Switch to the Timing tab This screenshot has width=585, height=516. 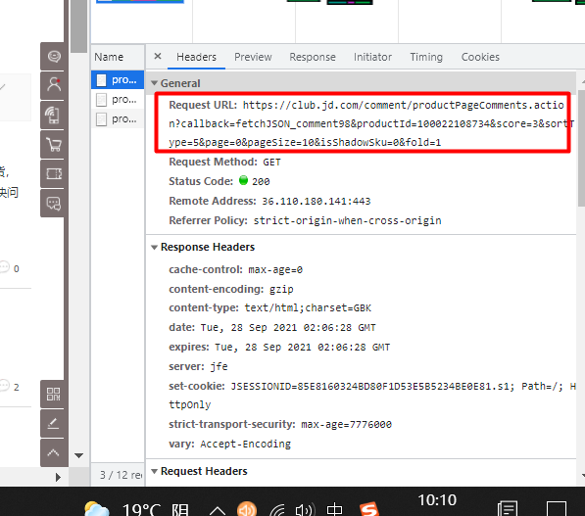426,57
